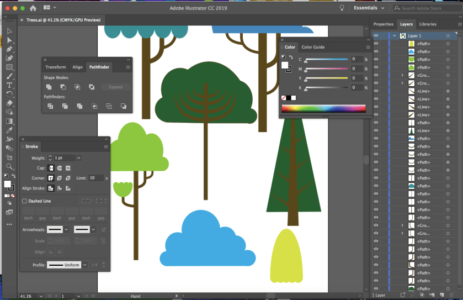This screenshot has width=463, height=300.
Task: Select the Artboard tool
Action: tap(9, 157)
